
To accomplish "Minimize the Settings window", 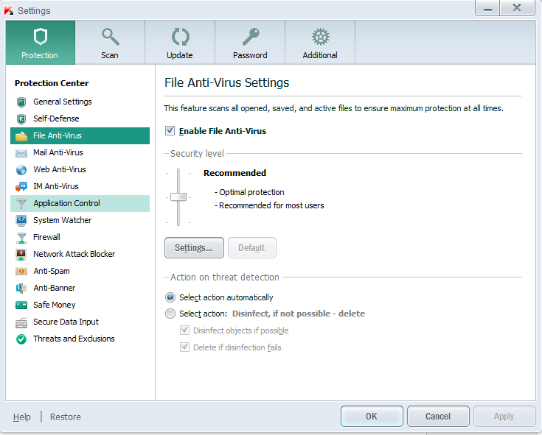I will (487, 8).
